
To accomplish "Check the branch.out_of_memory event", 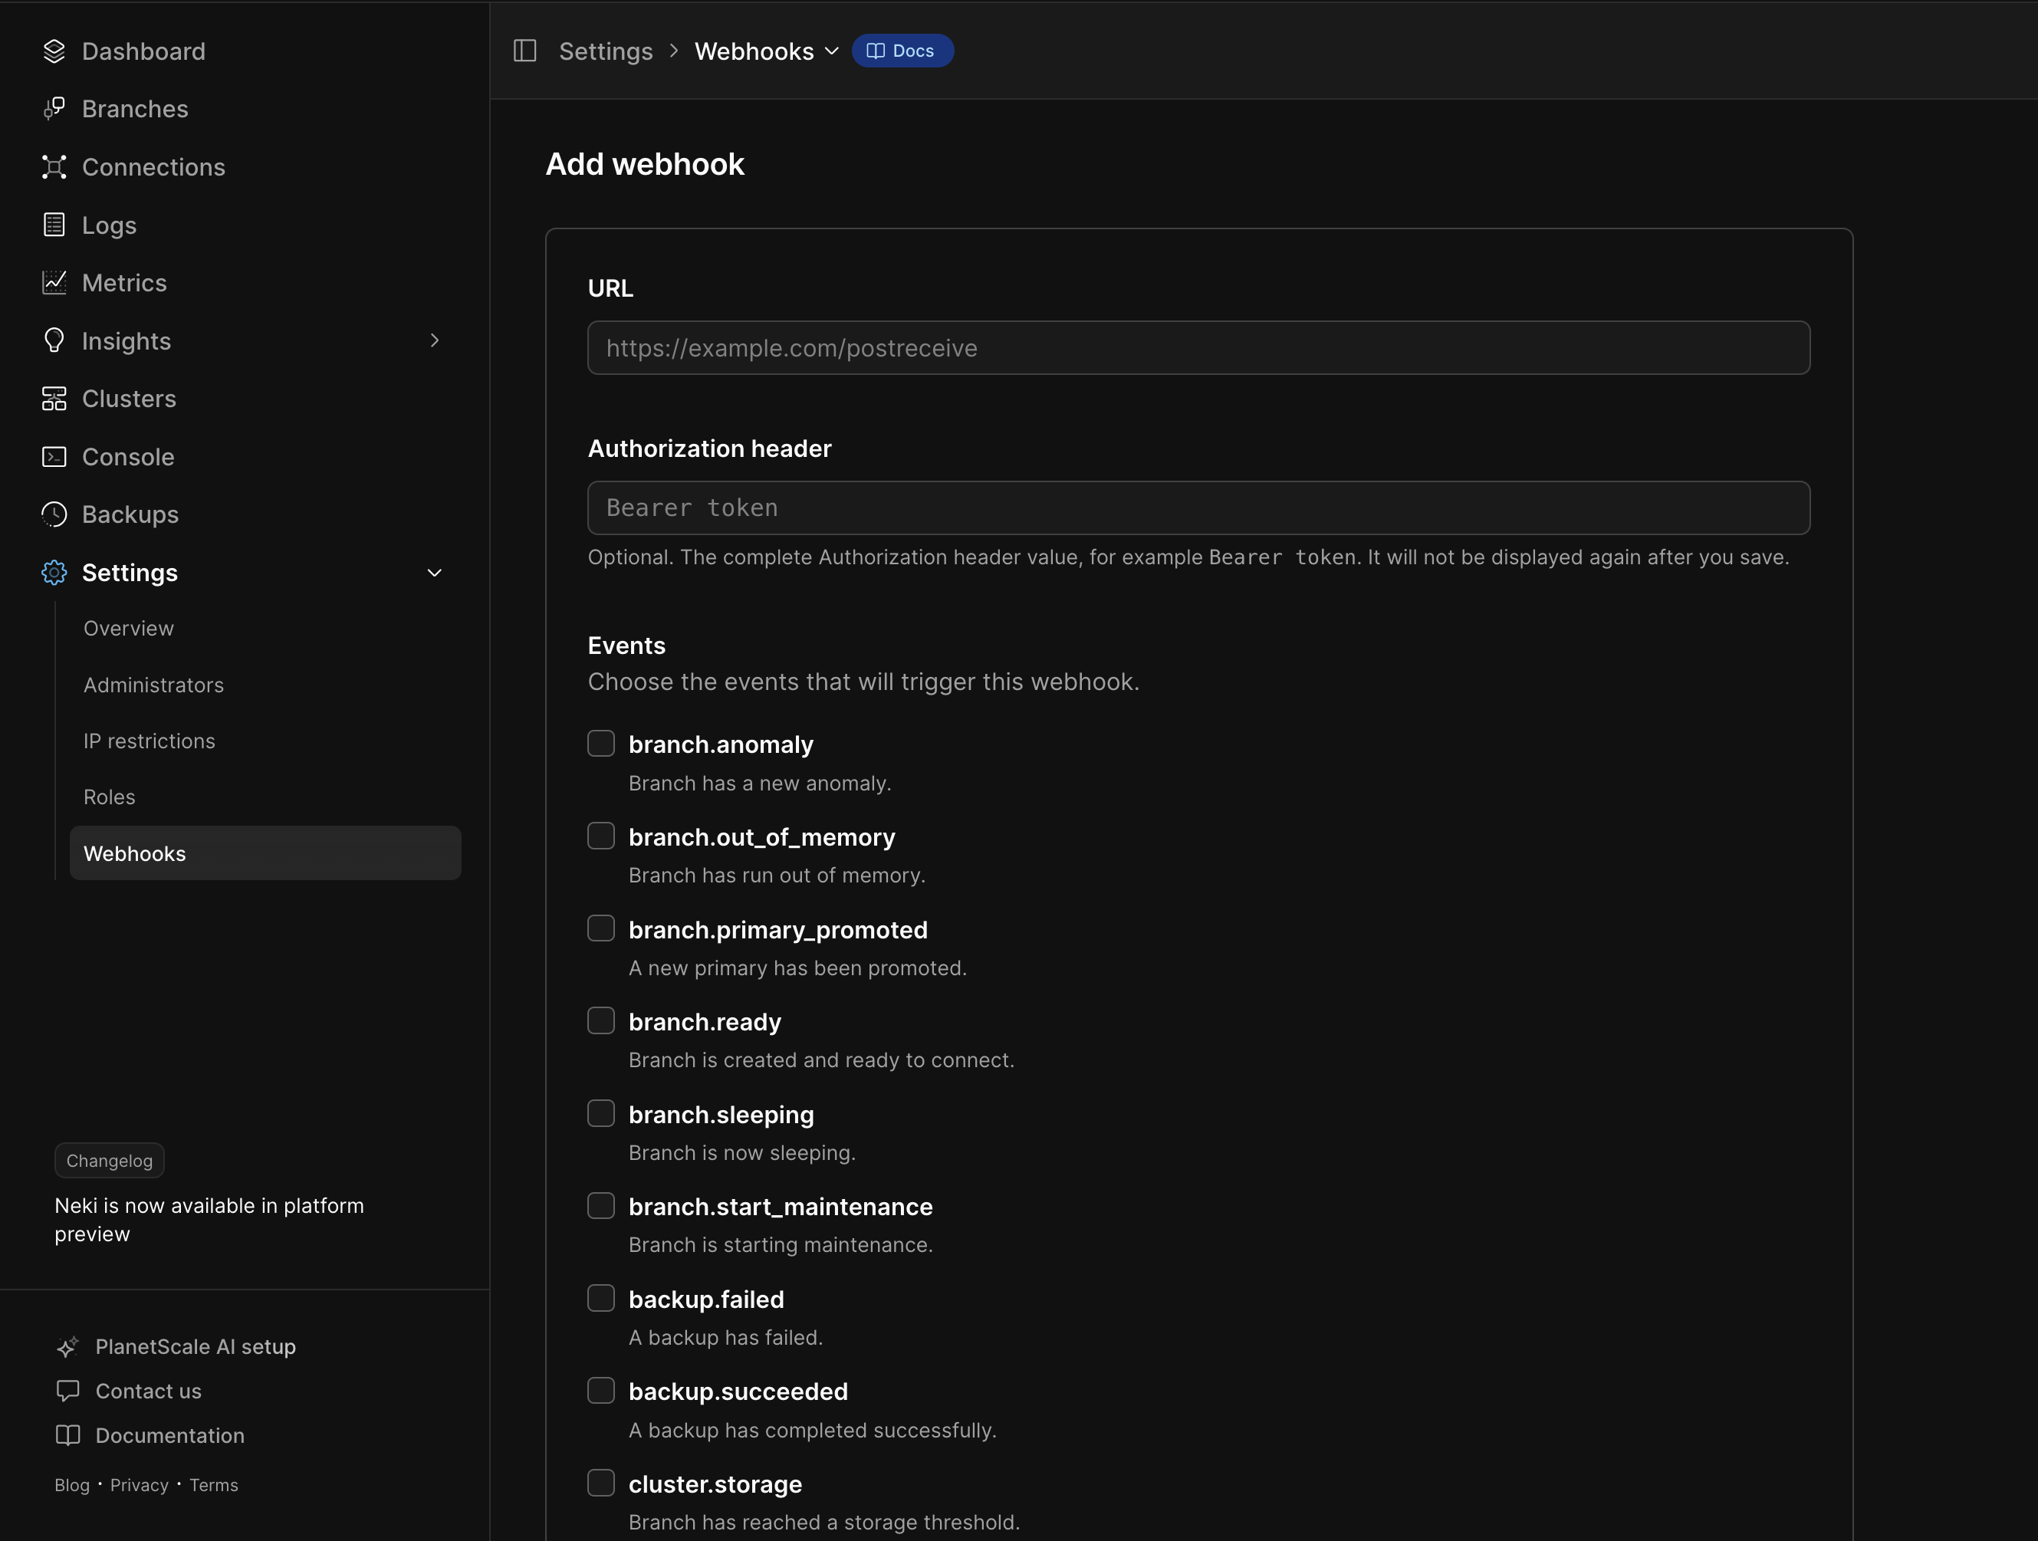I will click(600, 836).
